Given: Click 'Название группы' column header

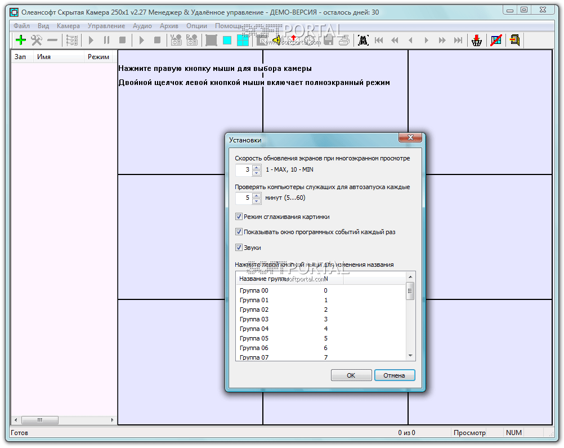Looking at the screenshot, I should click(x=277, y=279).
